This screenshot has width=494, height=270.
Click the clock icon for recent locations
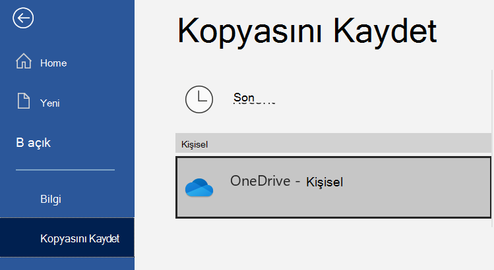tap(199, 99)
